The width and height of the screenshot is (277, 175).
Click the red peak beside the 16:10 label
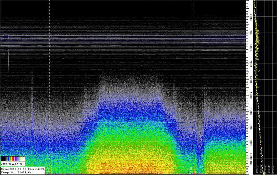click(195, 171)
